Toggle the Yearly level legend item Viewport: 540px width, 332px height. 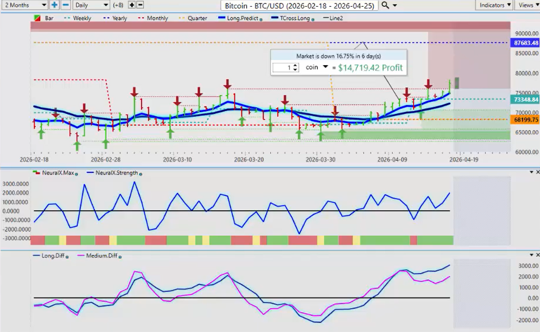(x=115, y=18)
